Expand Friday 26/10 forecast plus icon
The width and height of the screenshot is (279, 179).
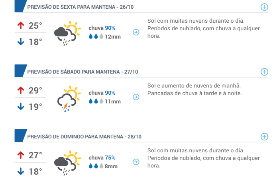pyautogui.click(x=264, y=7)
